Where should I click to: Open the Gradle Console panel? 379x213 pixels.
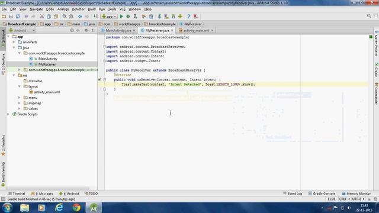tap(322, 193)
